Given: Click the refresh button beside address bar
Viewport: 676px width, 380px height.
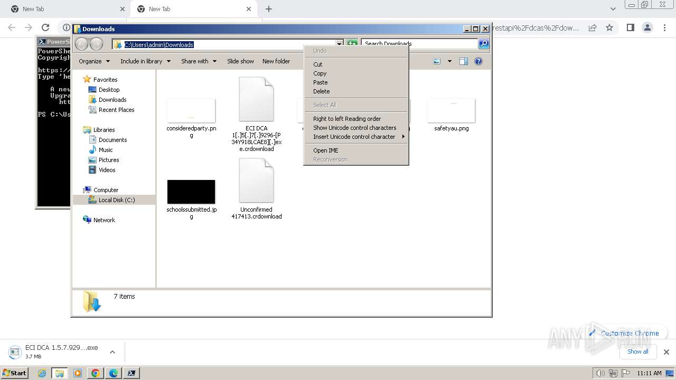Looking at the screenshot, I should (352, 44).
